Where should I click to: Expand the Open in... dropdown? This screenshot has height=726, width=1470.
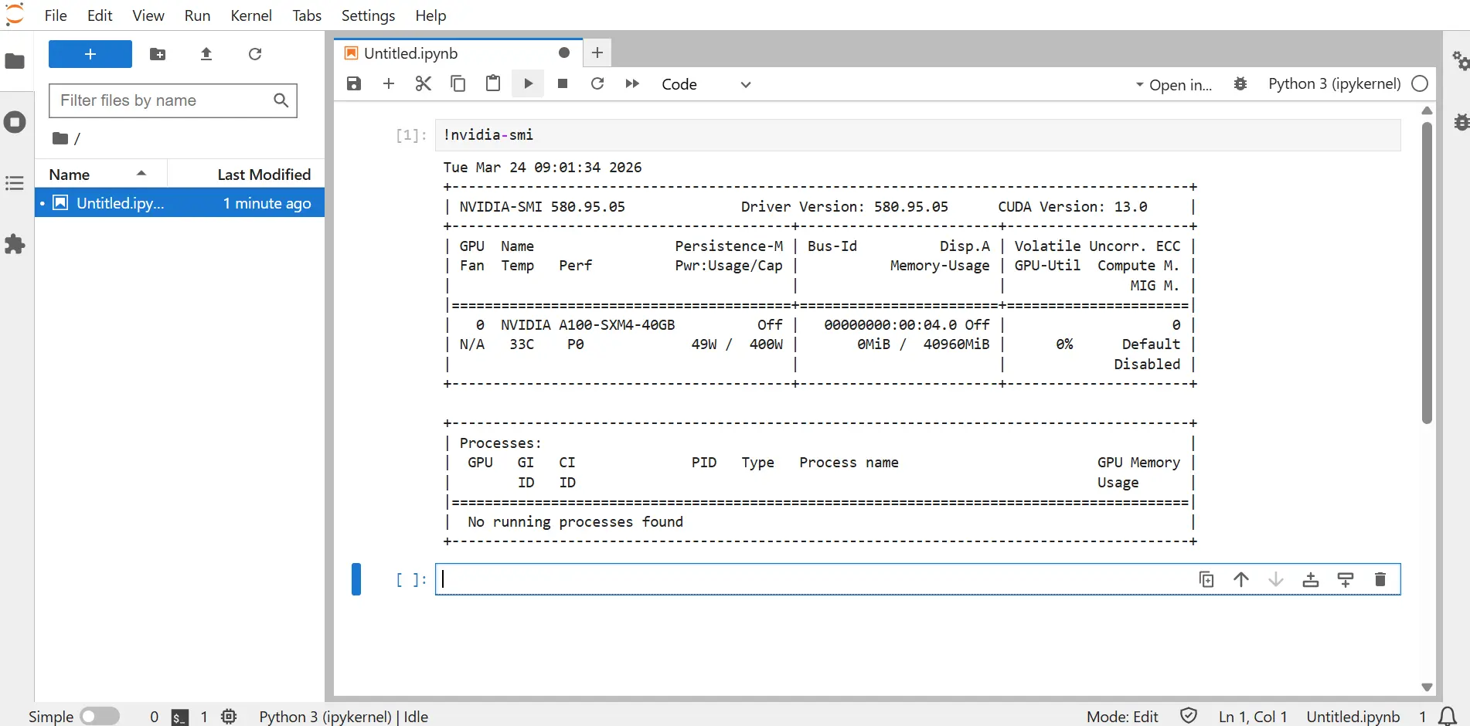1173,85
